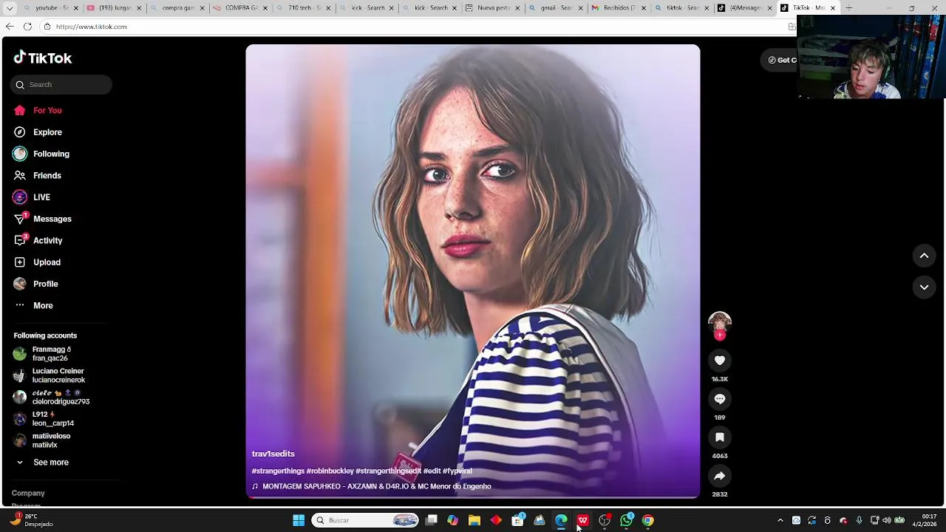
Task: Open Task View from taskbar
Action: pyautogui.click(x=432, y=520)
